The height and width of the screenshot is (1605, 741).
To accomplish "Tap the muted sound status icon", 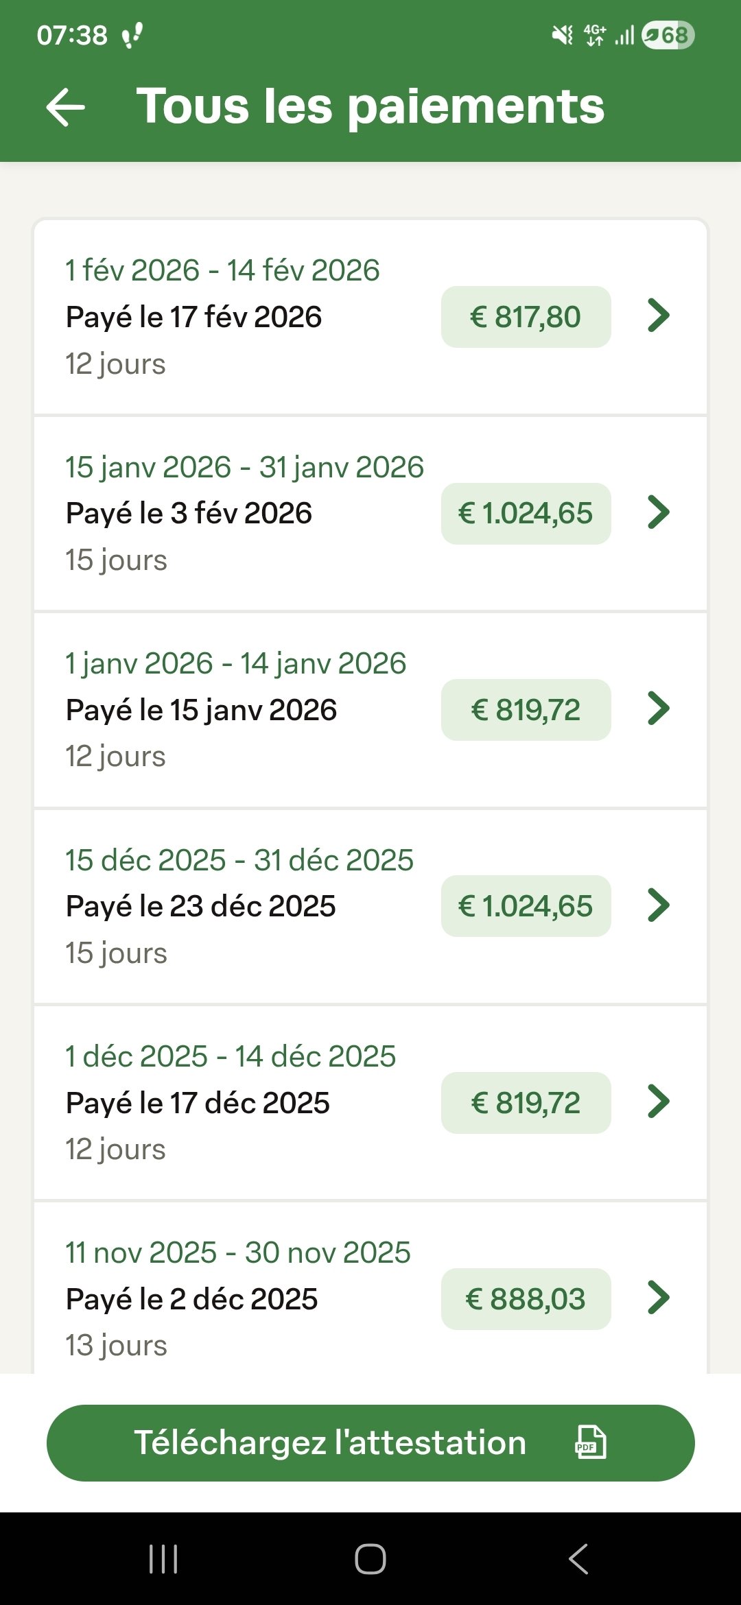I will [x=563, y=34].
